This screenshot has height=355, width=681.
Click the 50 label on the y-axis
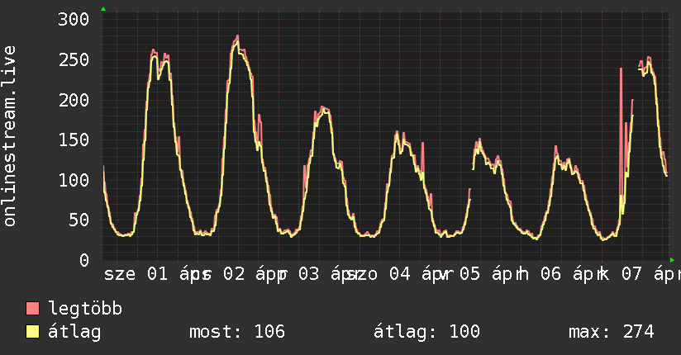tap(77, 220)
